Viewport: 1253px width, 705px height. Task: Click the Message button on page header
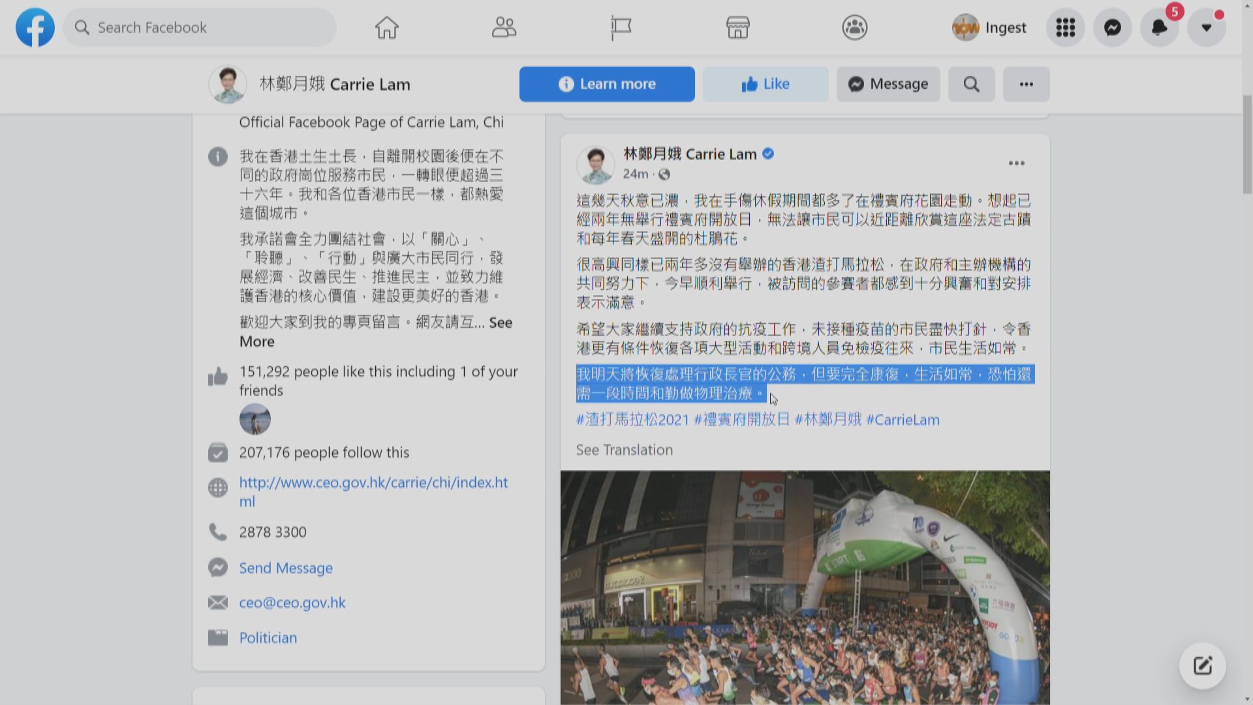pyautogui.click(x=888, y=84)
